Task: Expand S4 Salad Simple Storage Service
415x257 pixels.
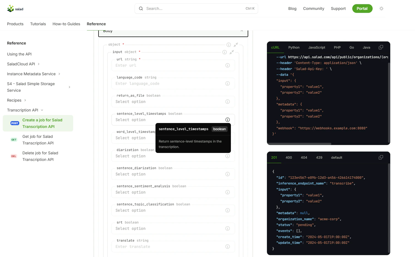Action: coord(69,87)
